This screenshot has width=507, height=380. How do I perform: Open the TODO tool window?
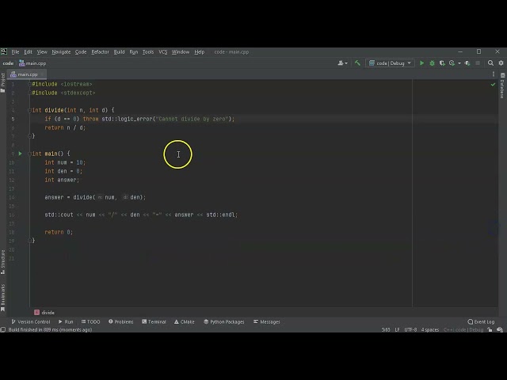pos(90,322)
